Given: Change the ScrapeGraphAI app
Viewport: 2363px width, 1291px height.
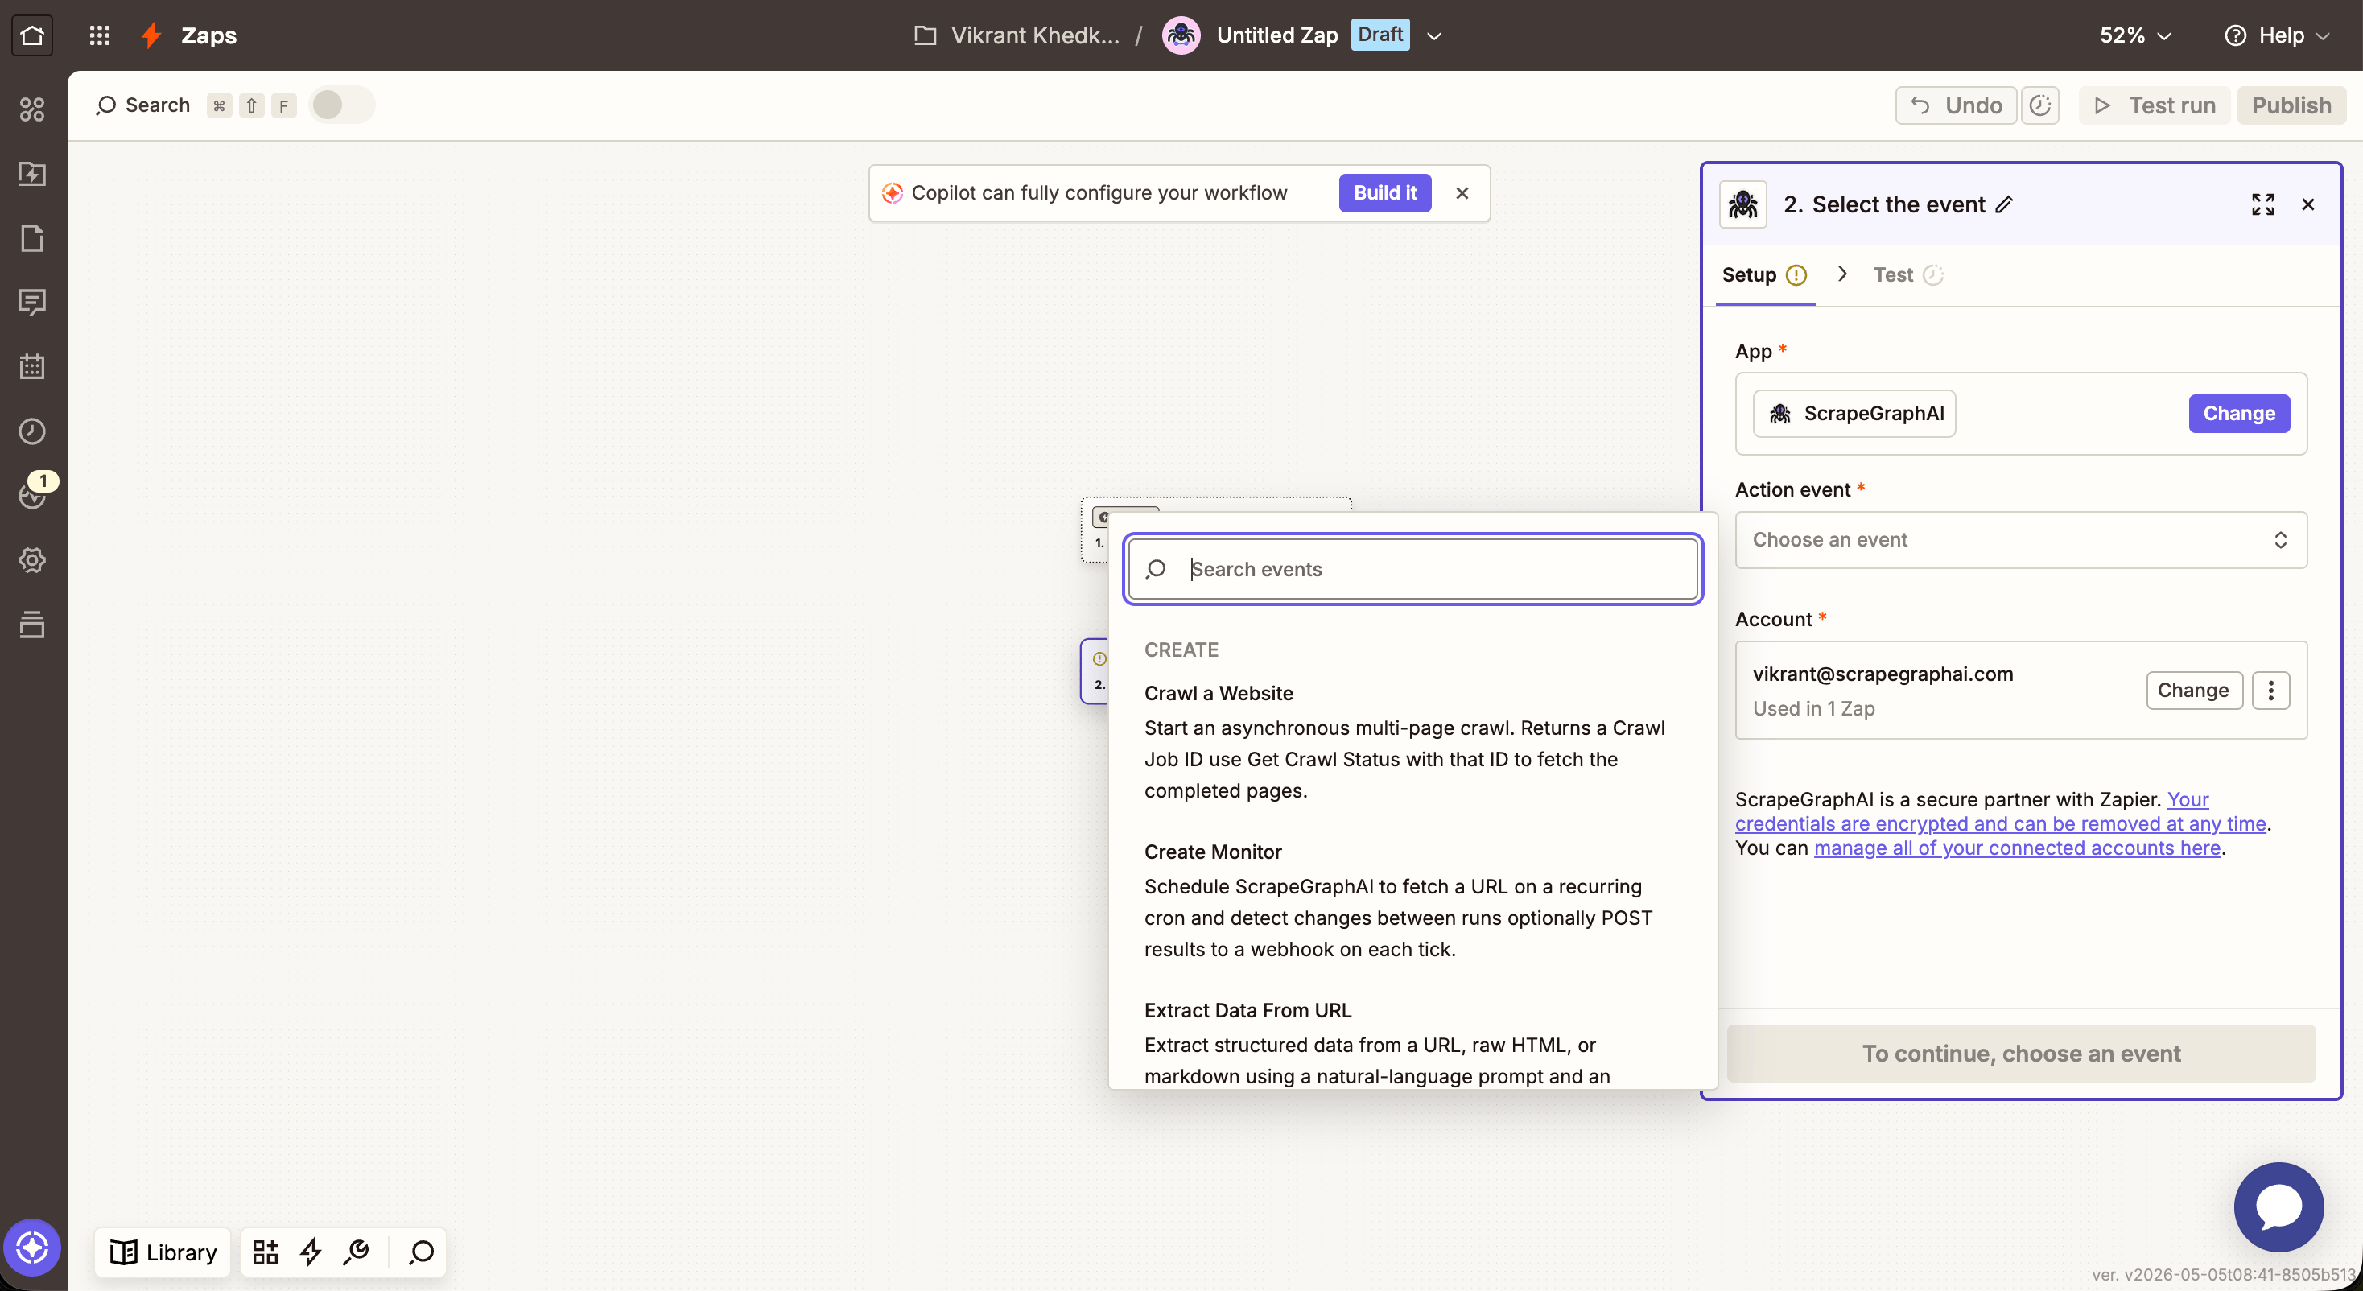Looking at the screenshot, I should (x=2239, y=413).
